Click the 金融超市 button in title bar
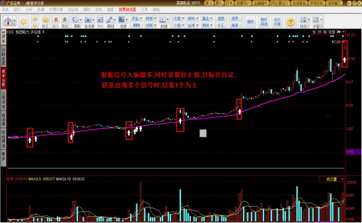362x223 pixels. tap(260, 3)
